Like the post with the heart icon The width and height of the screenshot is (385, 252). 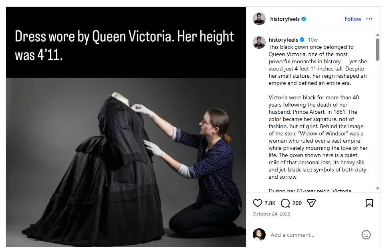[257, 203]
